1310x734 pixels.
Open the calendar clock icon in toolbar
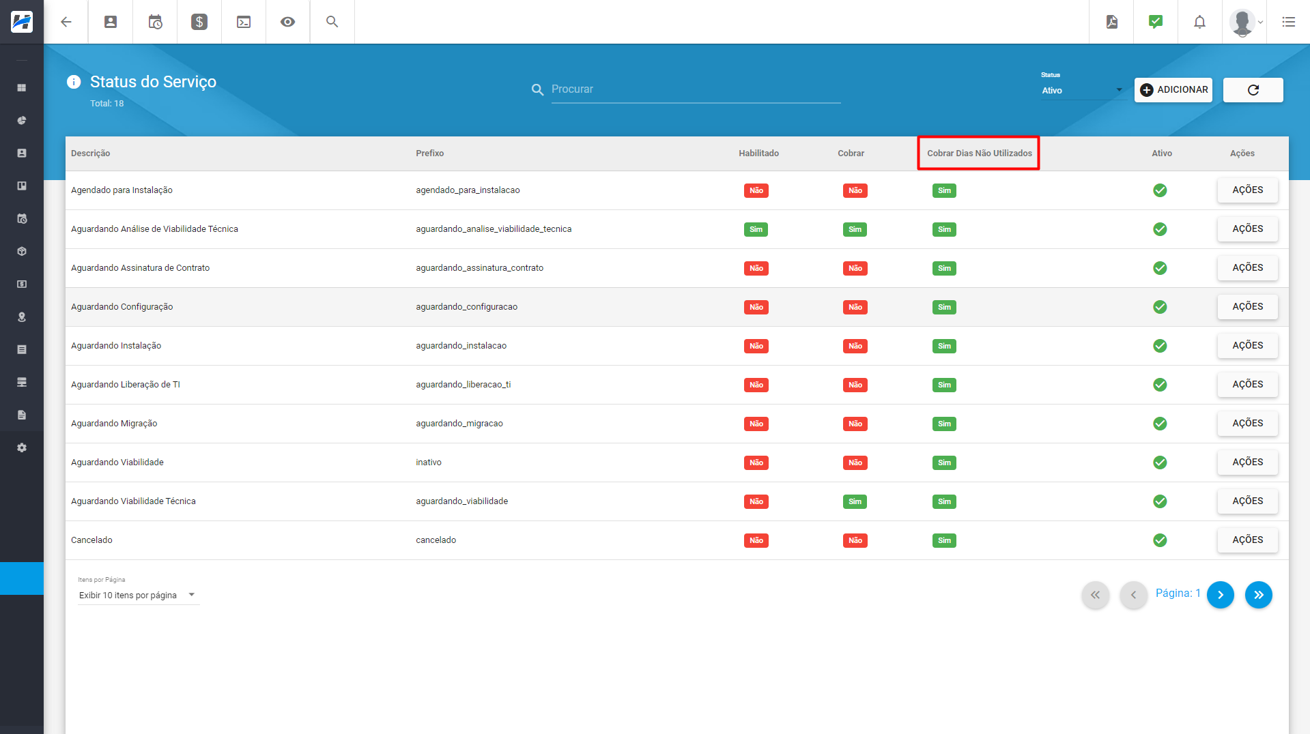click(x=155, y=22)
